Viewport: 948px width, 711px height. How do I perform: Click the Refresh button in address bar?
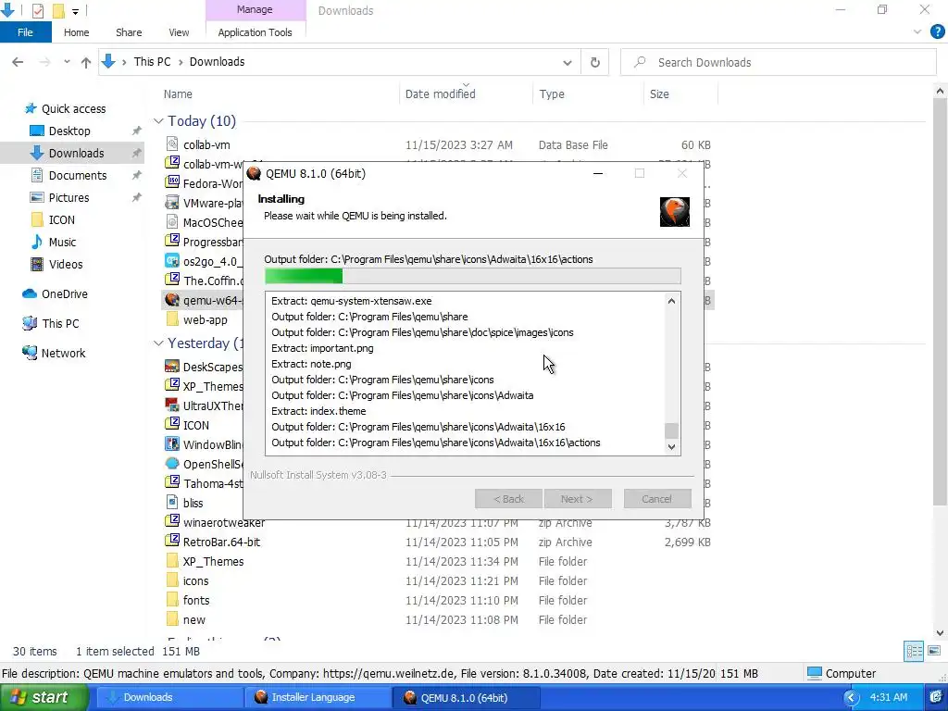(595, 62)
